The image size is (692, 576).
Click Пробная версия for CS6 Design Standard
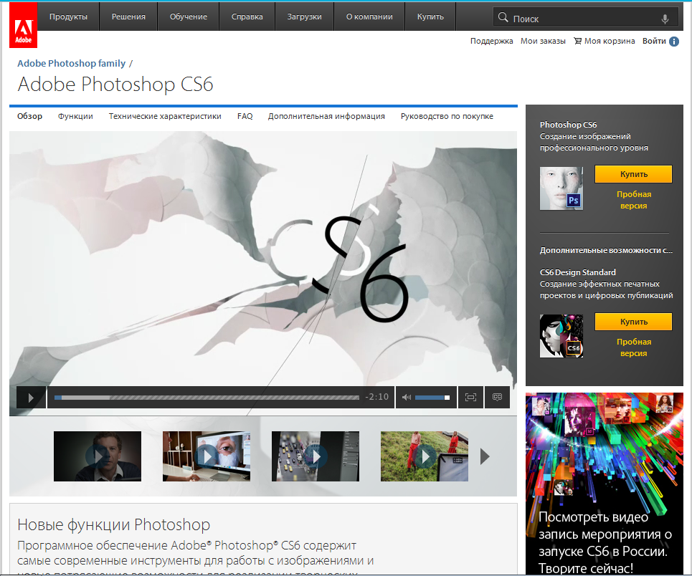coord(633,347)
